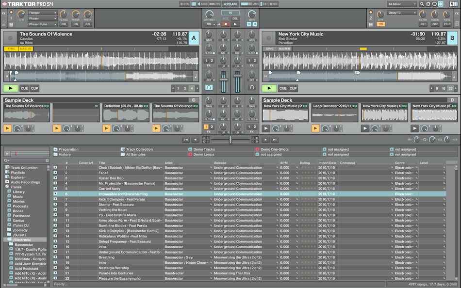The width and height of the screenshot is (461, 288).
Task: Open the Phaser effect dropdown
Action: pyautogui.click(x=43, y=18)
